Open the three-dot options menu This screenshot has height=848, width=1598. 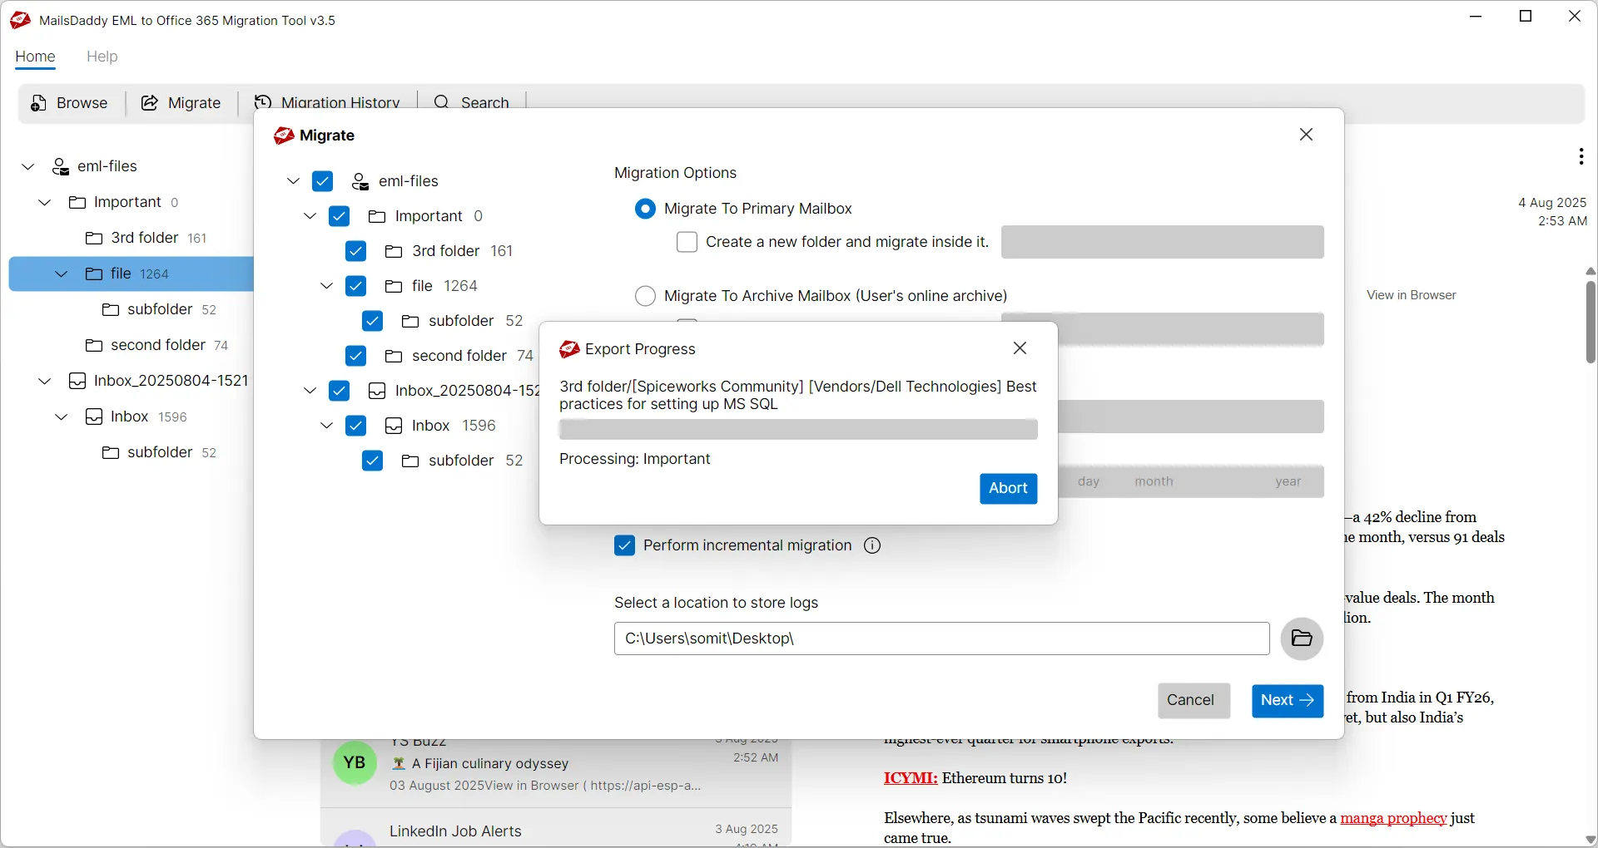pos(1582,156)
